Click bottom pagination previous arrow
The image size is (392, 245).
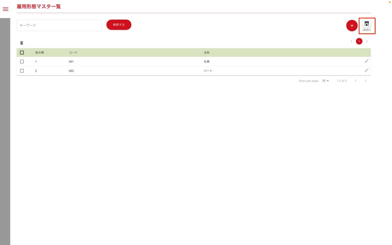click(x=355, y=81)
